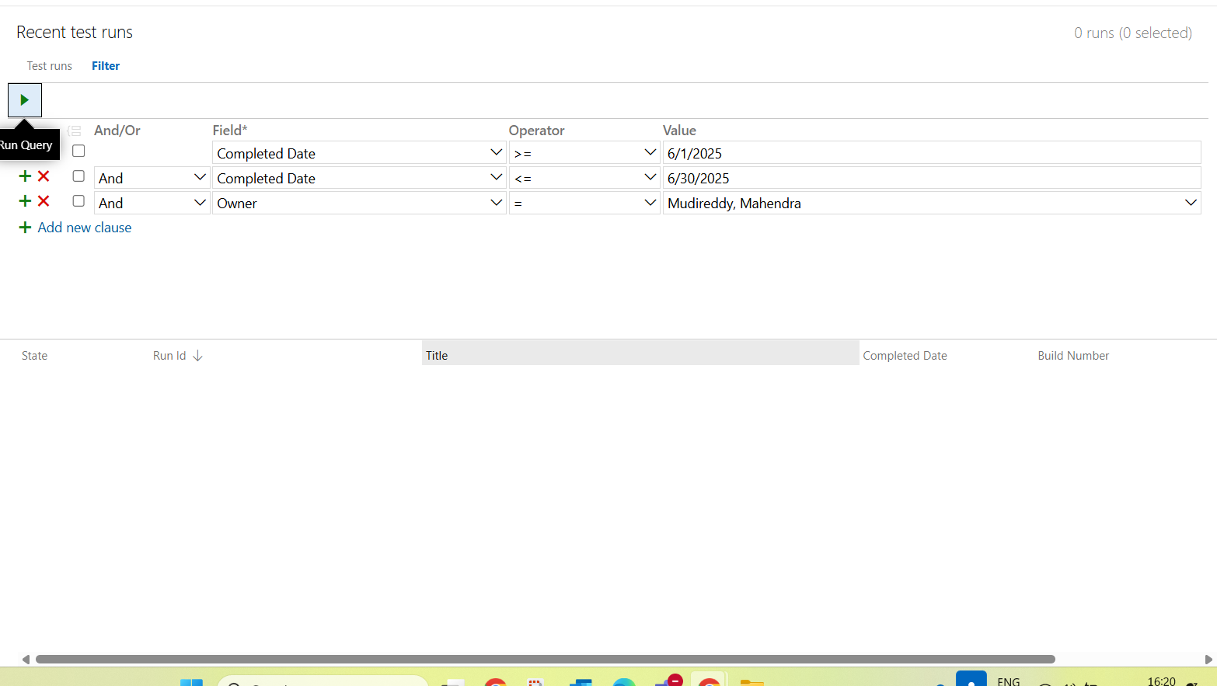This screenshot has width=1217, height=686.
Task: Tick the checkbox on the >= Completed Date row
Action: (78, 151)
